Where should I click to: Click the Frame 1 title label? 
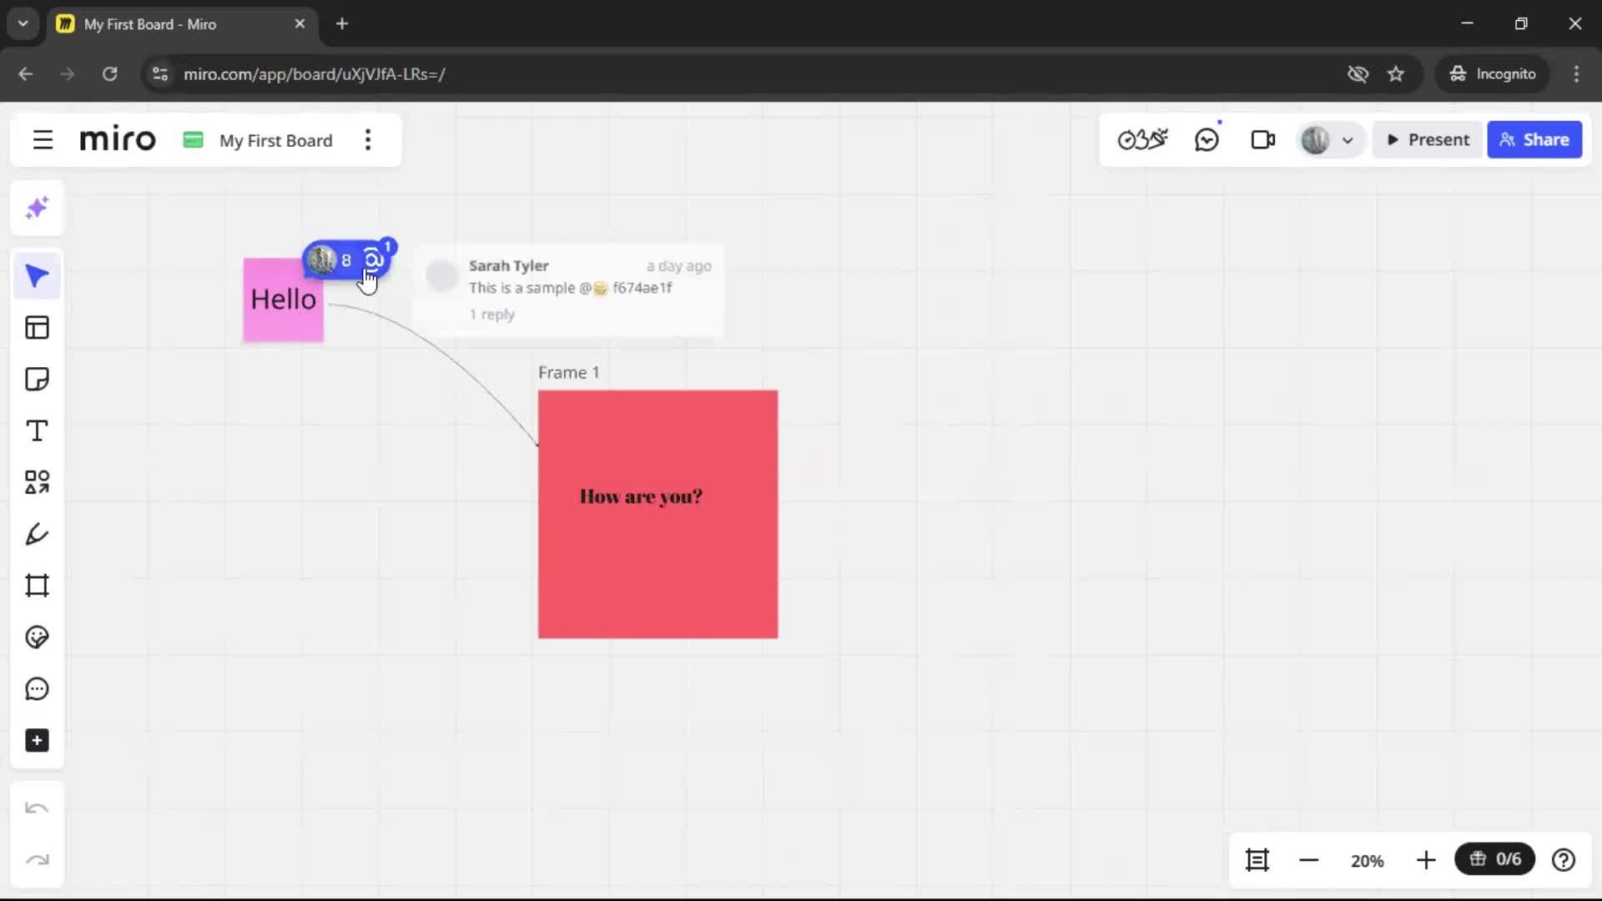(x=568, y=373)
